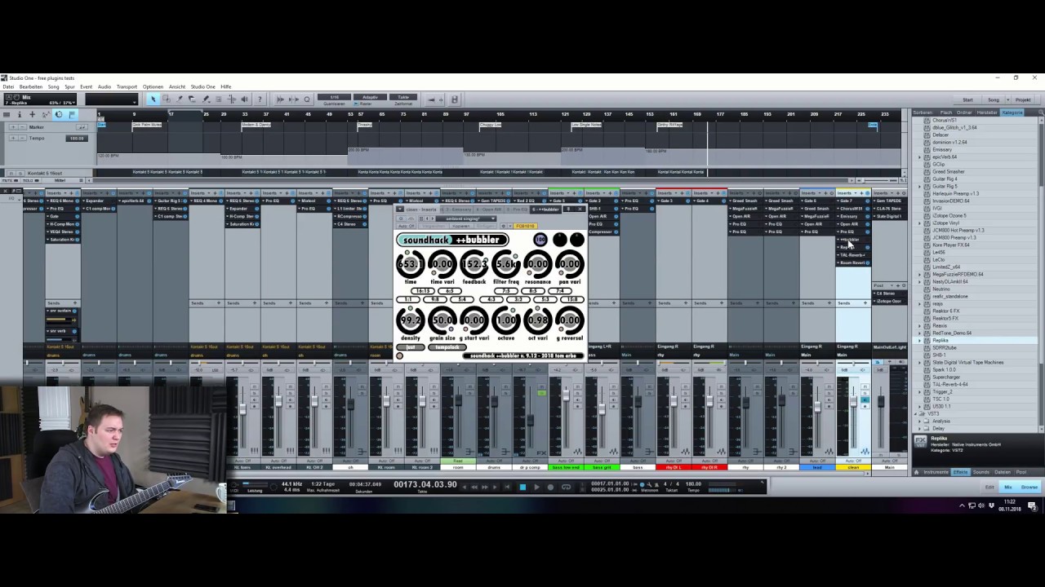Screen dimensions: 1045x587
Task: Click the play button in transport
Action: 536,487
